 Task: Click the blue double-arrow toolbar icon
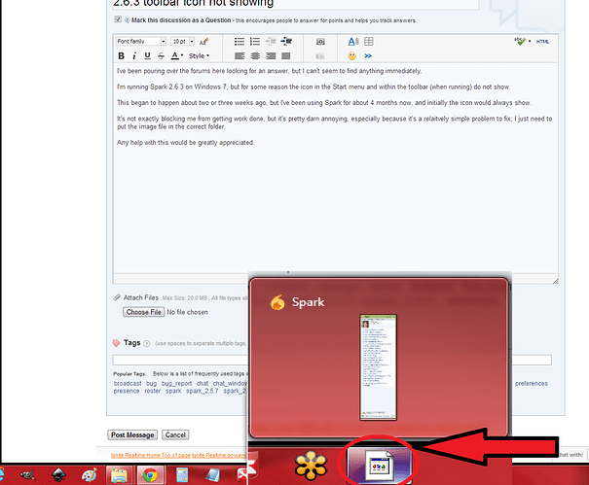coord(368,56)
